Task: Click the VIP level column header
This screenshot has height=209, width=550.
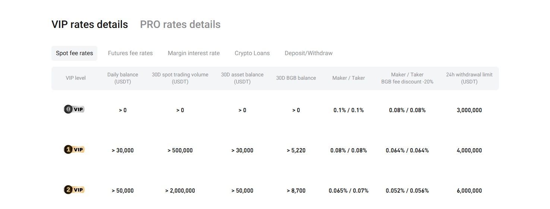Action: [x=76, y=78]
